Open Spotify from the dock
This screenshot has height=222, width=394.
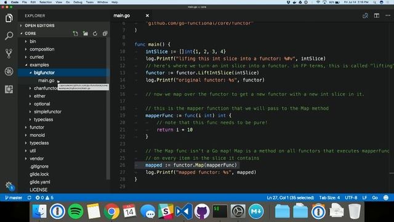pos(75,211)
